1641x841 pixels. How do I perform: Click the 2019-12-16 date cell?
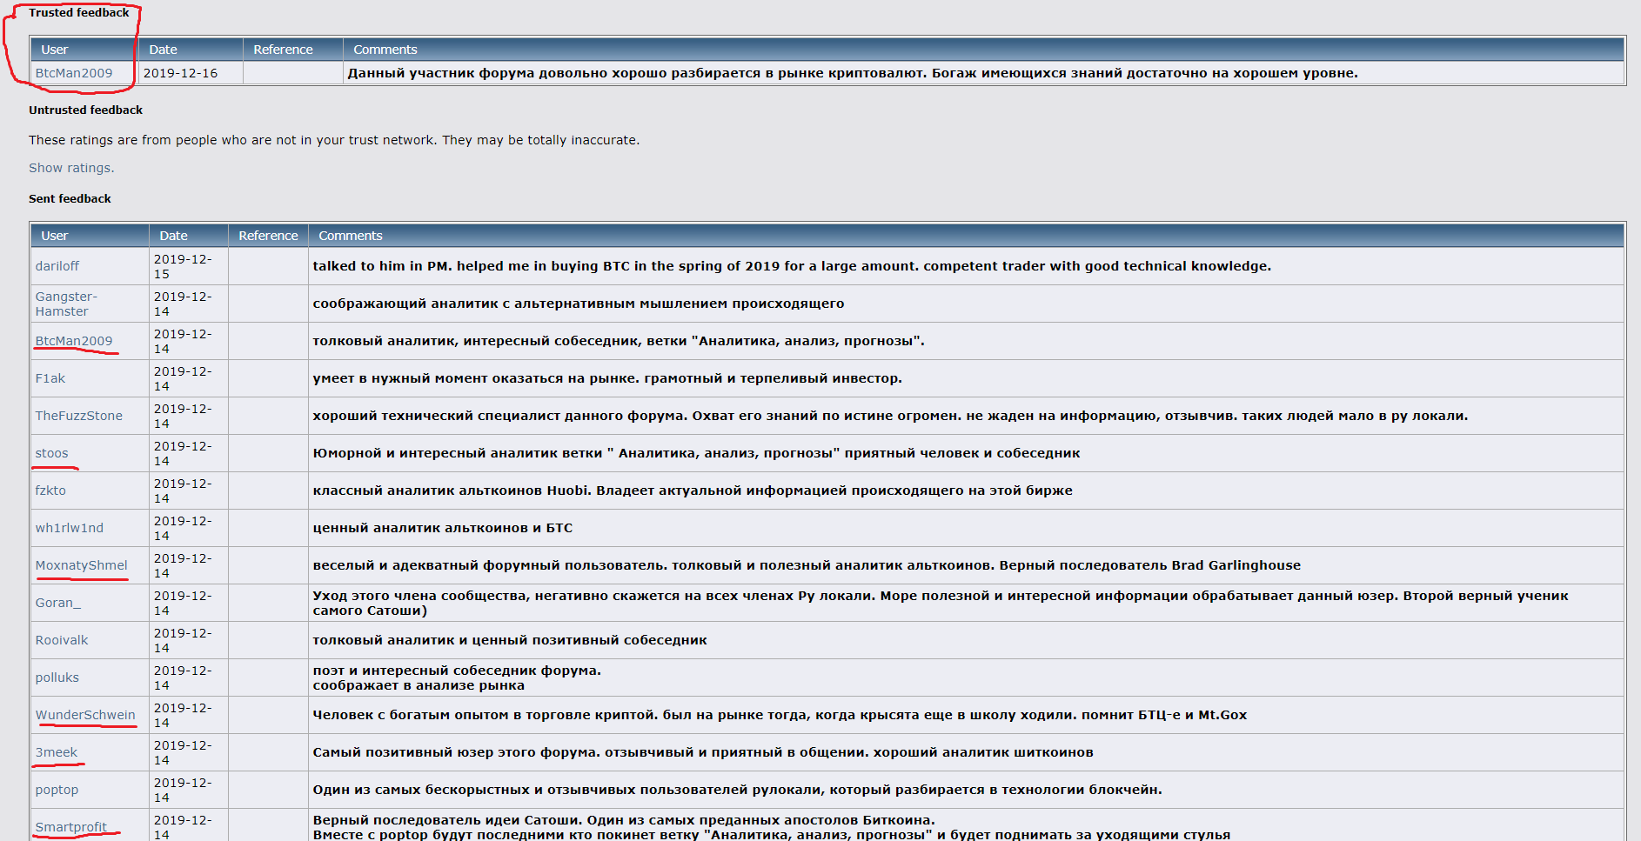click(x=180, y=73)
